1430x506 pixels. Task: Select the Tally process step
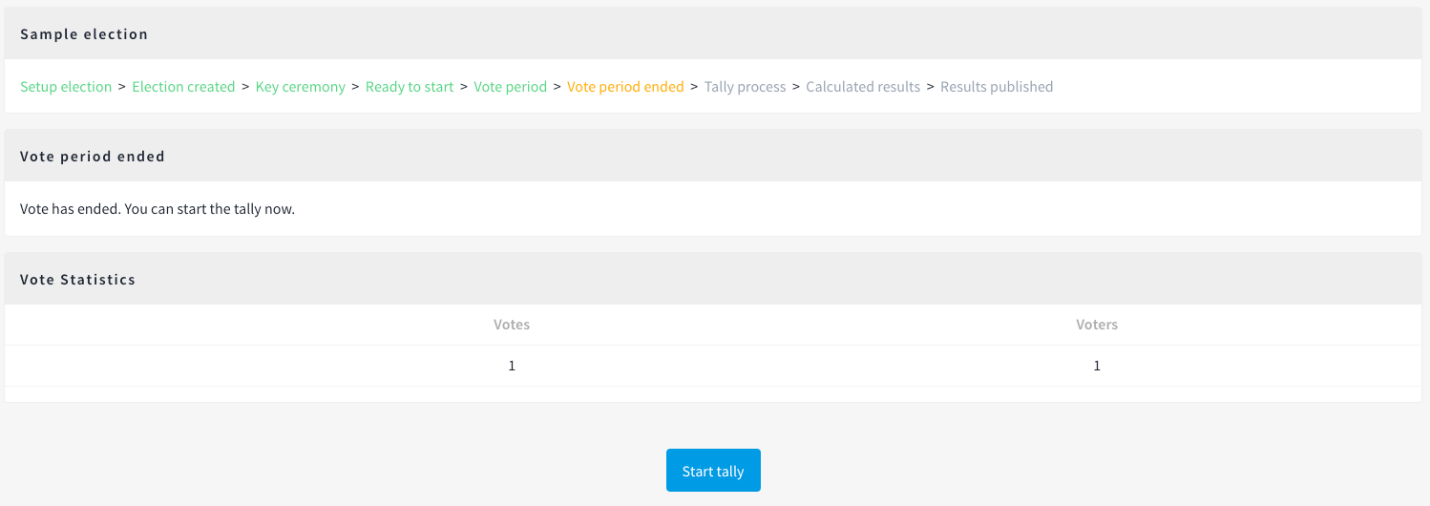click(x=746, y=87)
